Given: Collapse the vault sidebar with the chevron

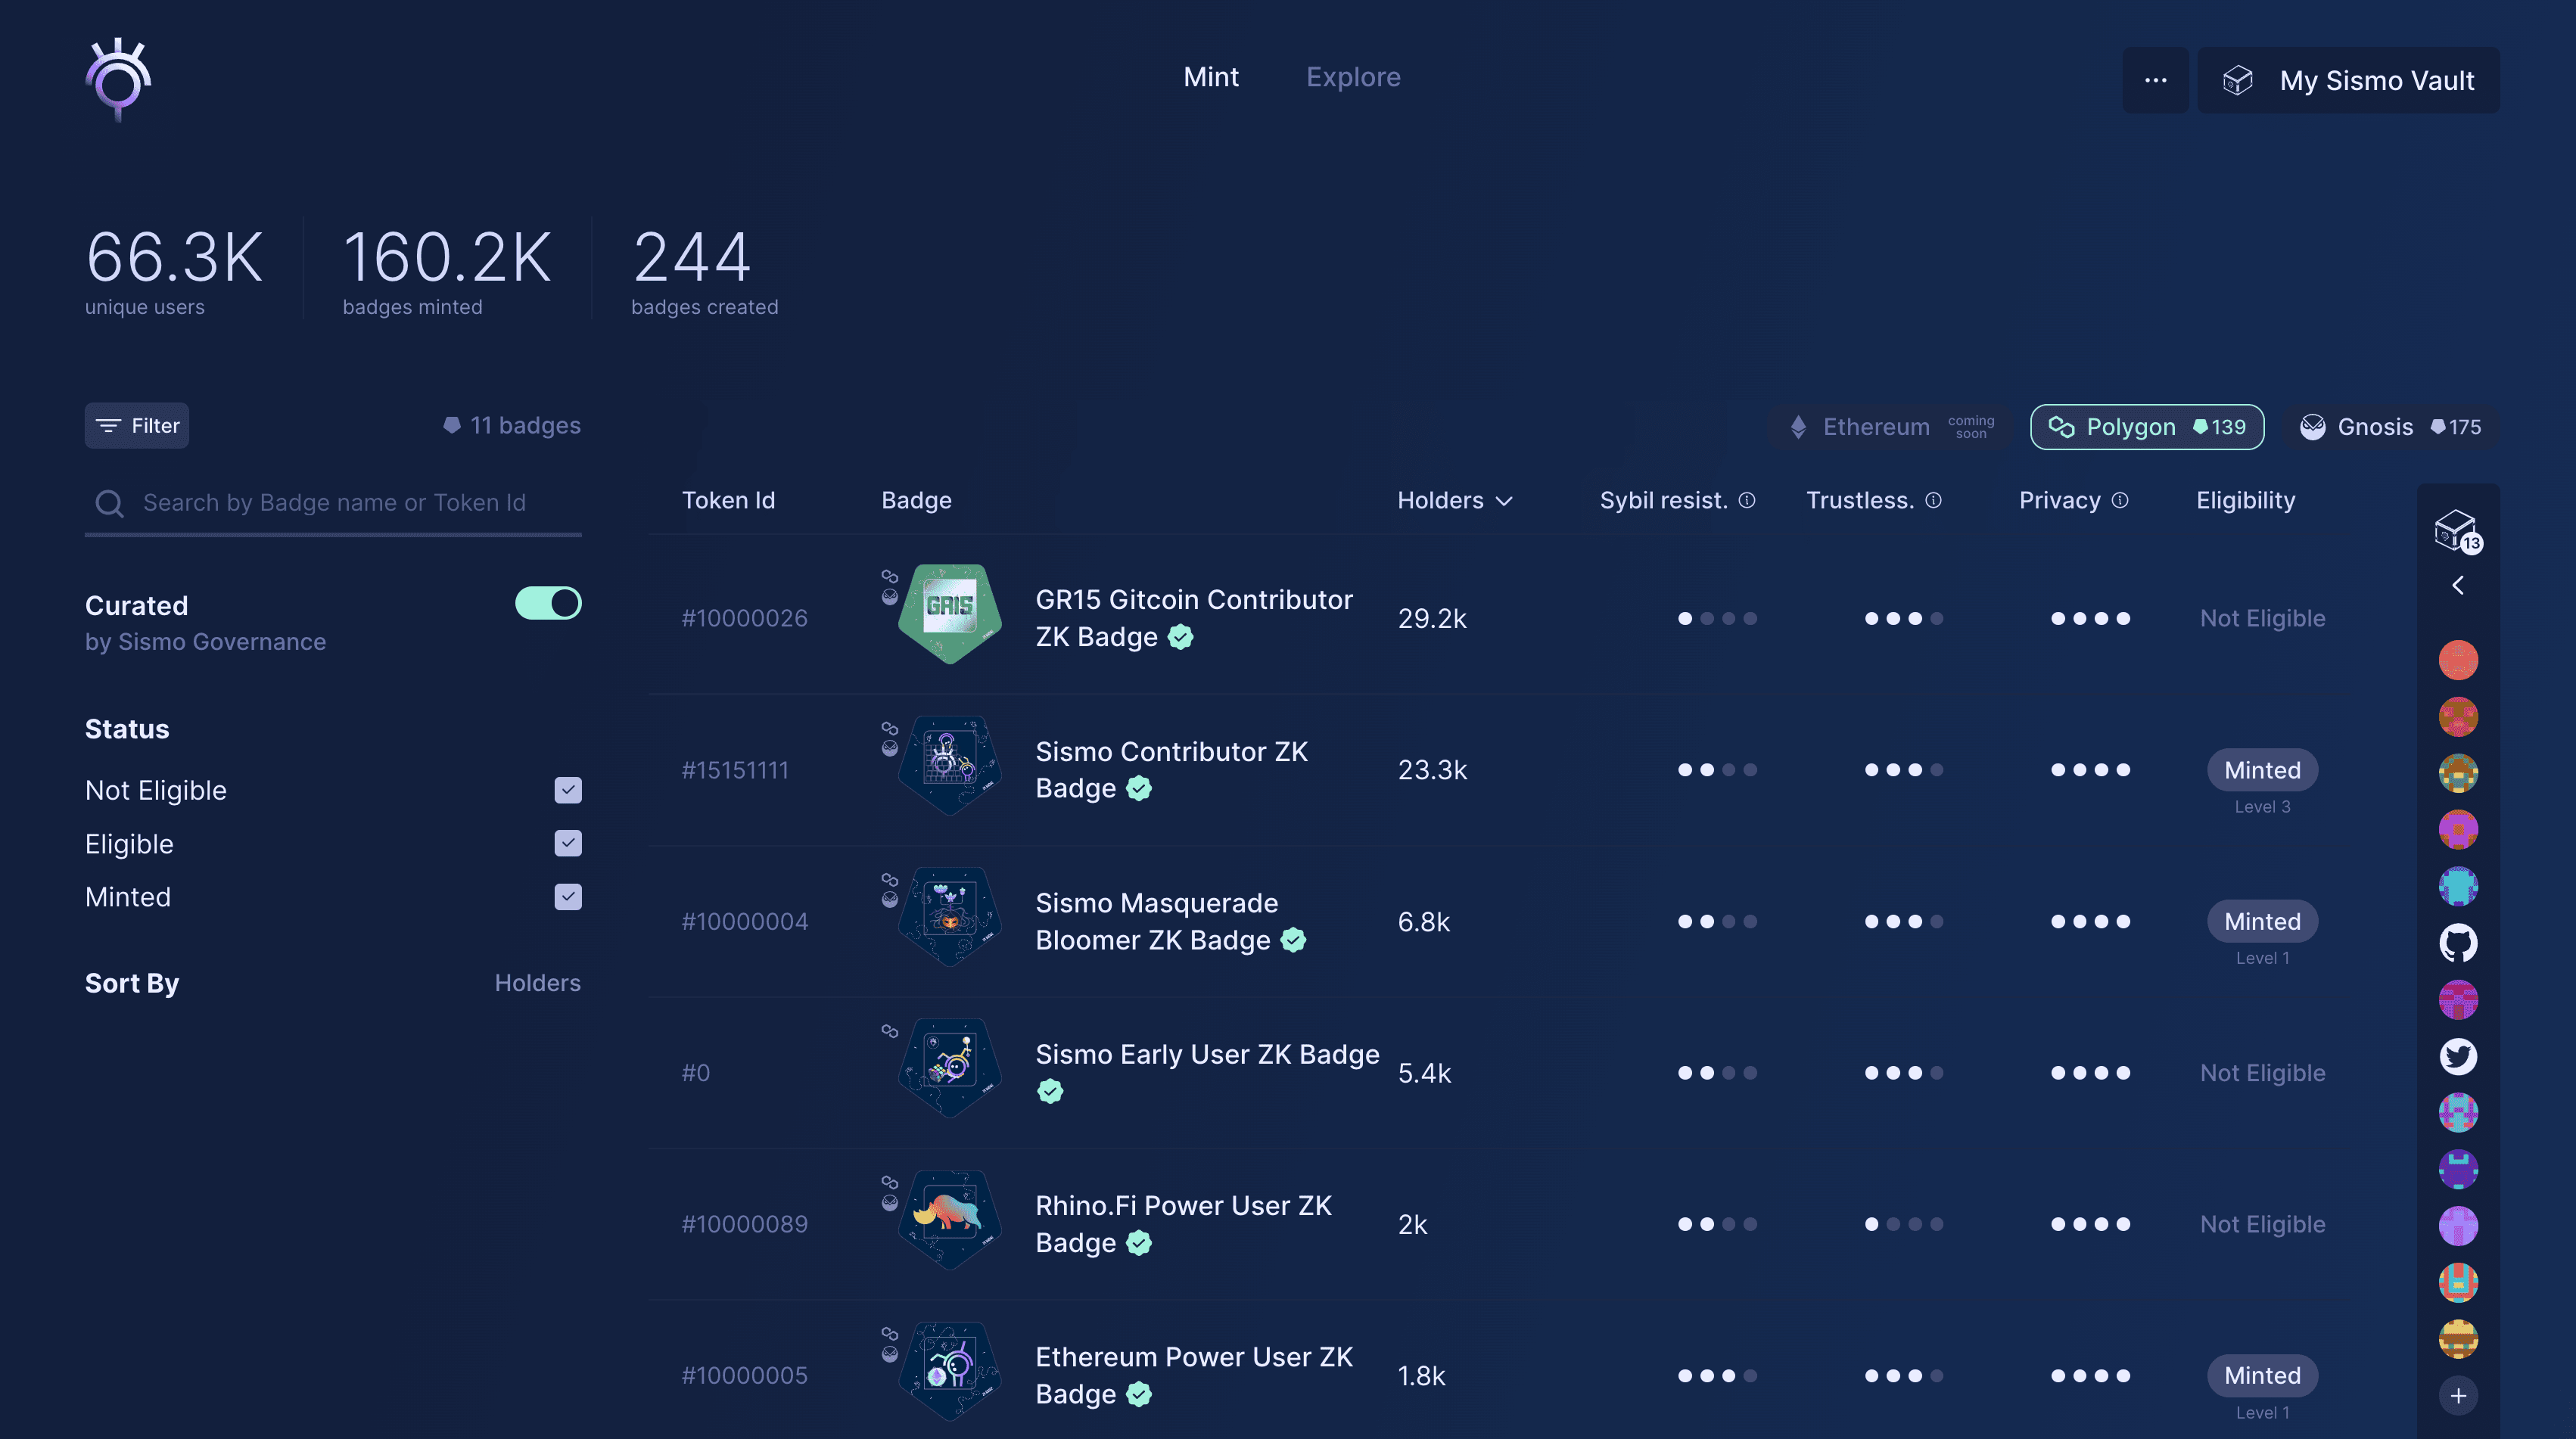Looking at the screenshot, I should pos(2457,585).
